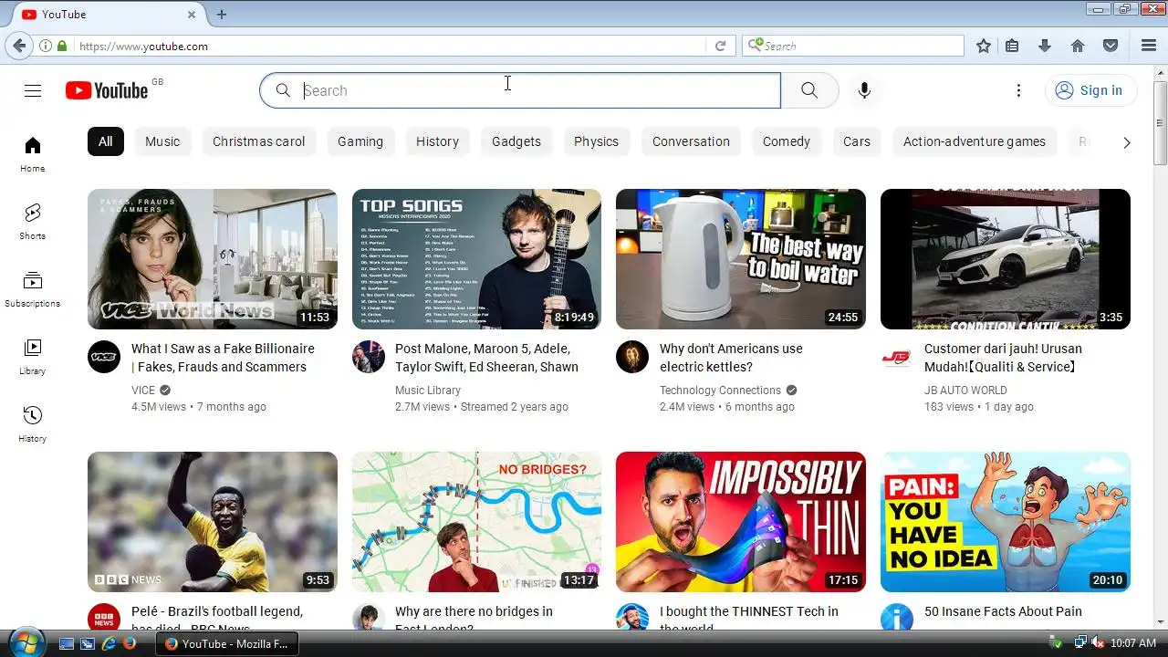Screen dimensions: 1168x657
Task: Click the search magnifier button
Action: [809, 90]
